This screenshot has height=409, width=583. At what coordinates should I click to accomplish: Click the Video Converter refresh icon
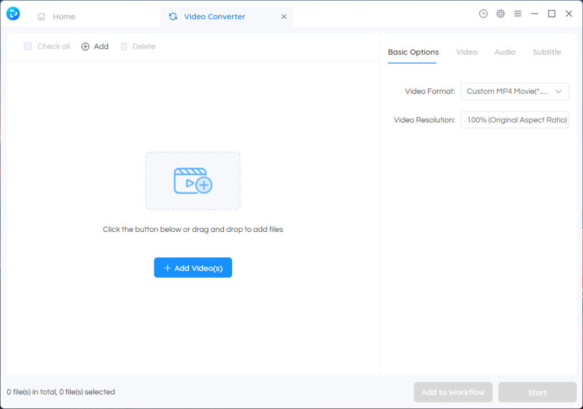pyautogui.click(x=173, y=16)
